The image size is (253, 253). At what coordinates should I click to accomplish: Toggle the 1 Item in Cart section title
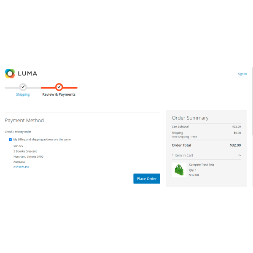click(183, 155)
